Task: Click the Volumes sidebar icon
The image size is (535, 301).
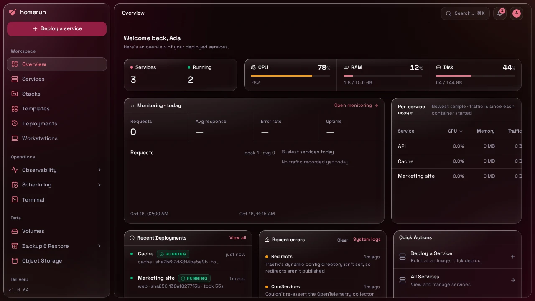Action: 15,231
